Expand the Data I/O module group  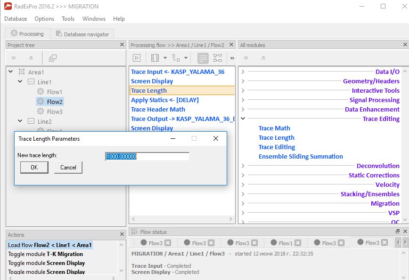(243, 72)
